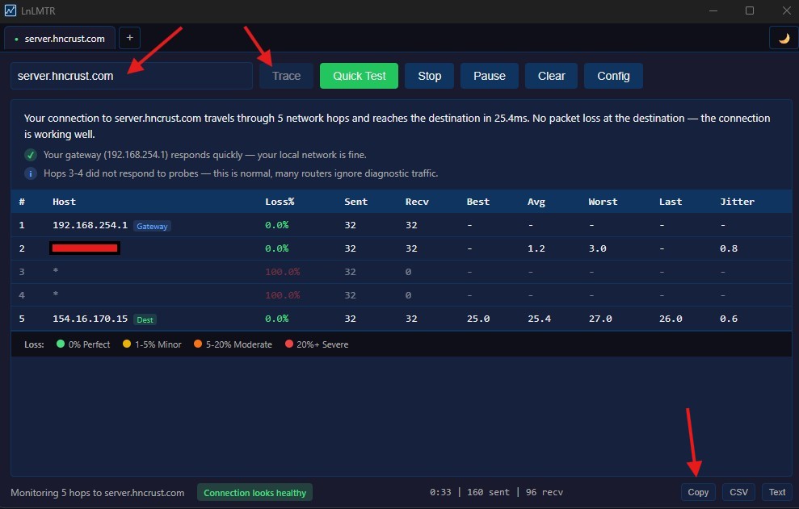Click green checkmark gateway status icon
The image size is (799, 509).
pyautogui.click(x=31, y=155)
